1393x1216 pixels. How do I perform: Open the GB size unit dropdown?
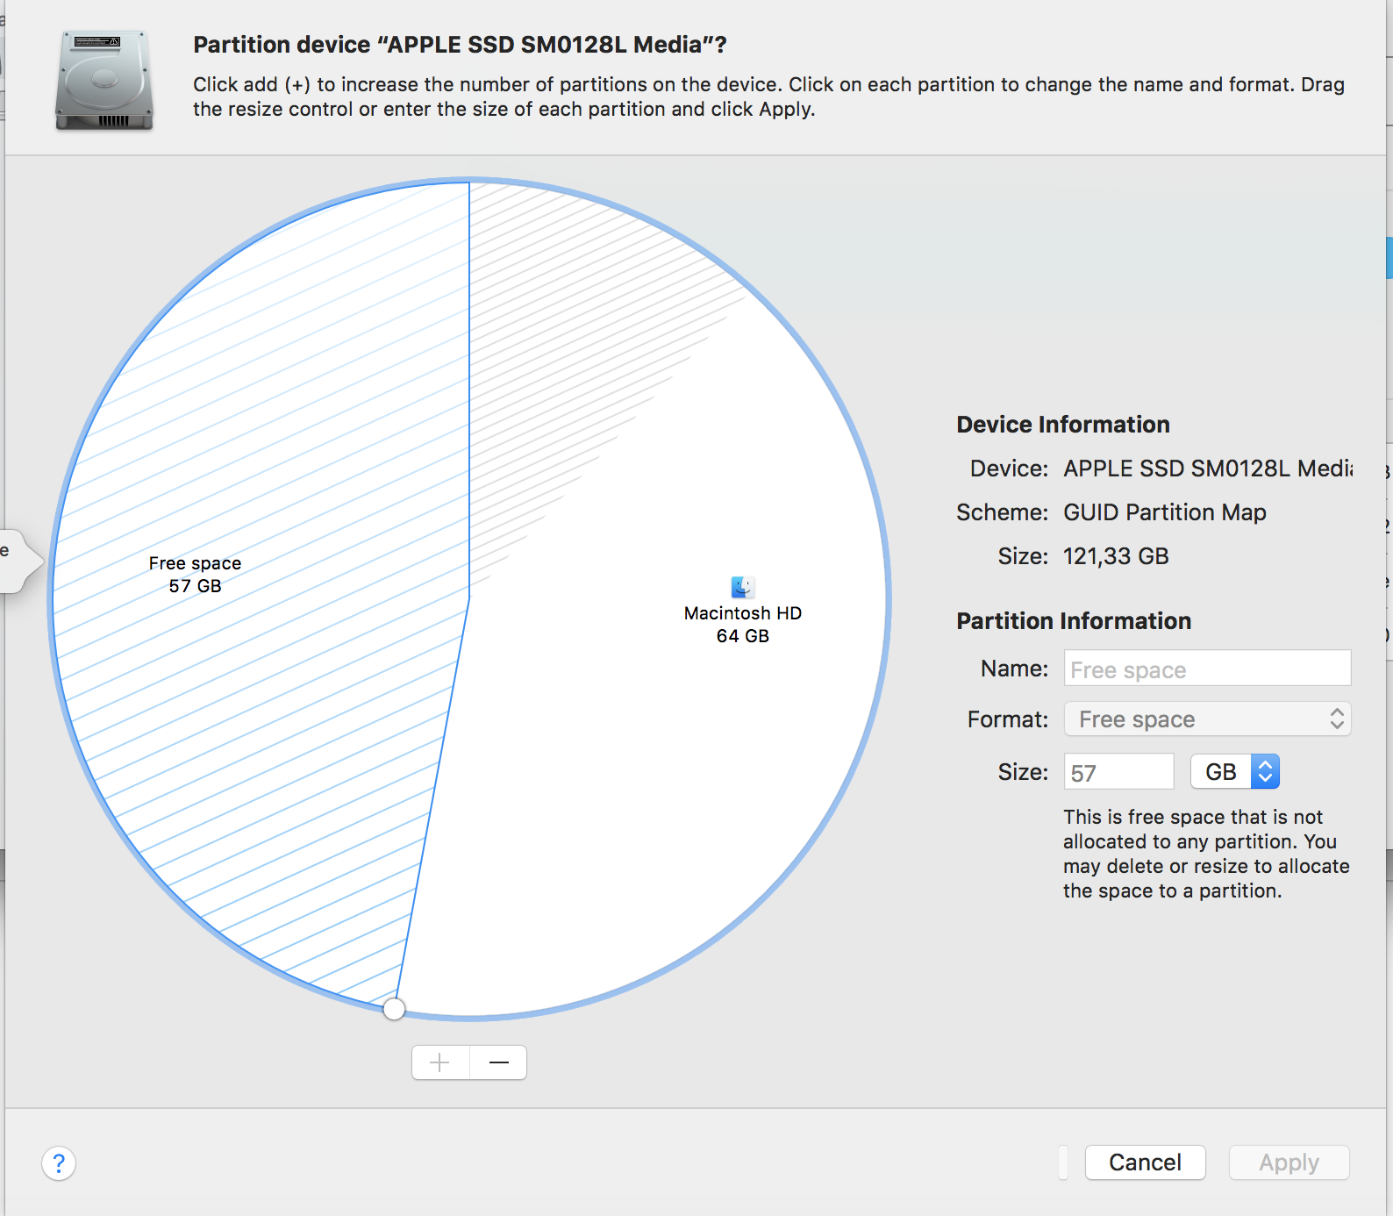tap(1235, 772)
